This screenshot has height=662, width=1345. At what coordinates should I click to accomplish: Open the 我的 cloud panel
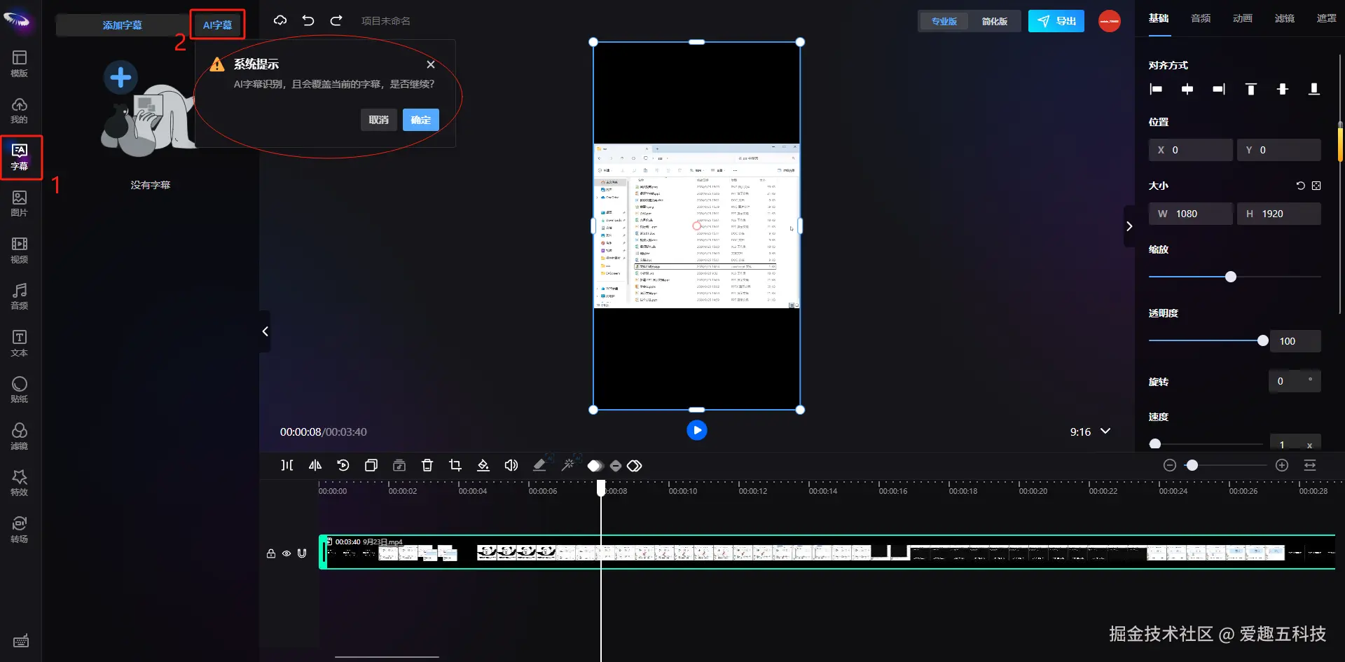(x=20, y=111)
